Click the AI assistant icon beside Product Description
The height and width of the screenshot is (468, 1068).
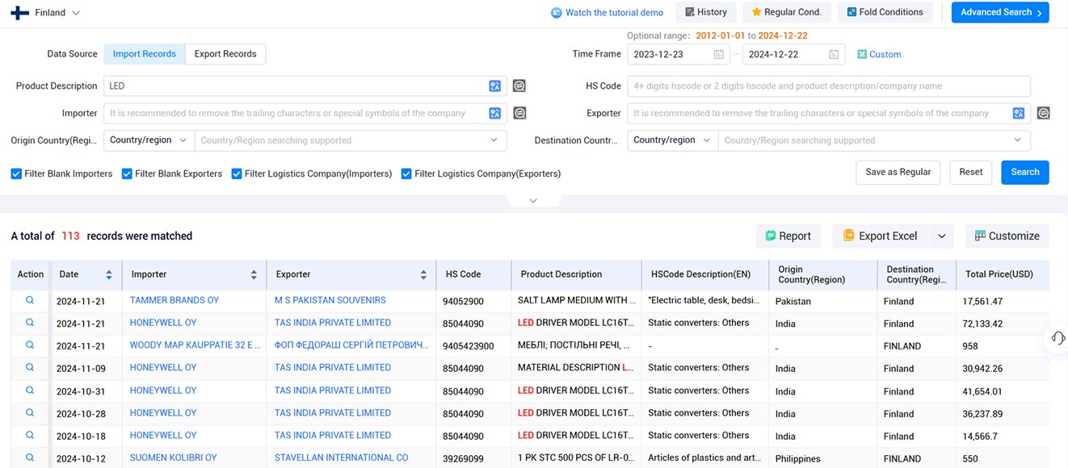[x=519, y=86]
